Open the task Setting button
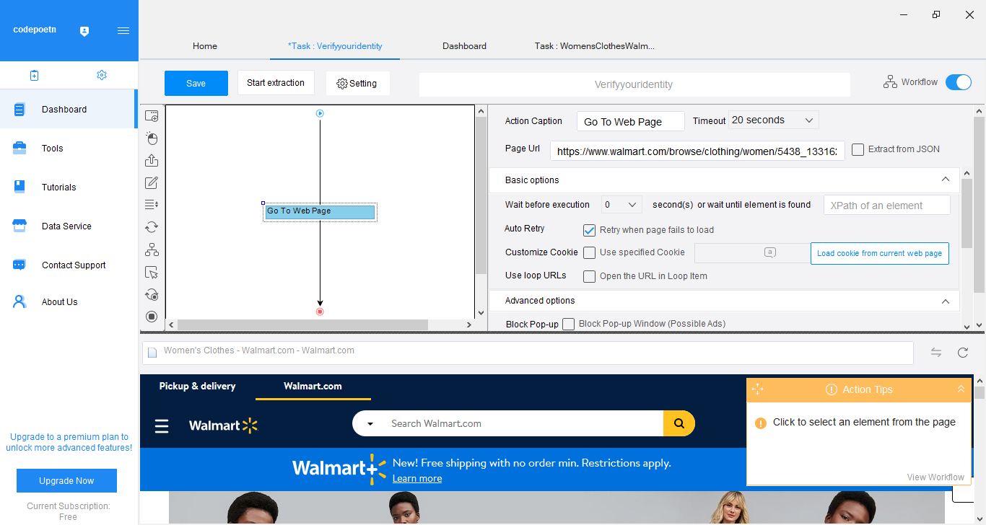Viewport: 986px width, 525px height. (x=357, y=83)
